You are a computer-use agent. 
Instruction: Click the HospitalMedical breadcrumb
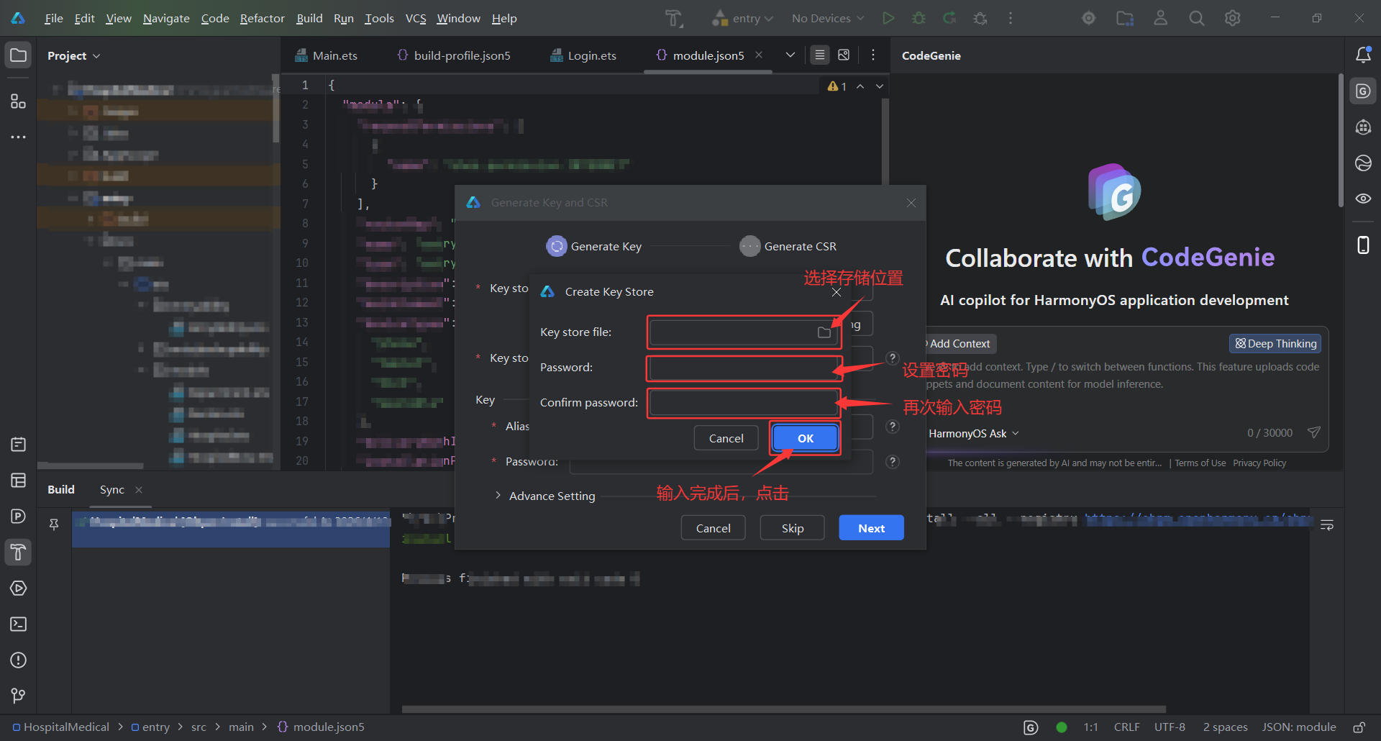(x=61, y=727)
